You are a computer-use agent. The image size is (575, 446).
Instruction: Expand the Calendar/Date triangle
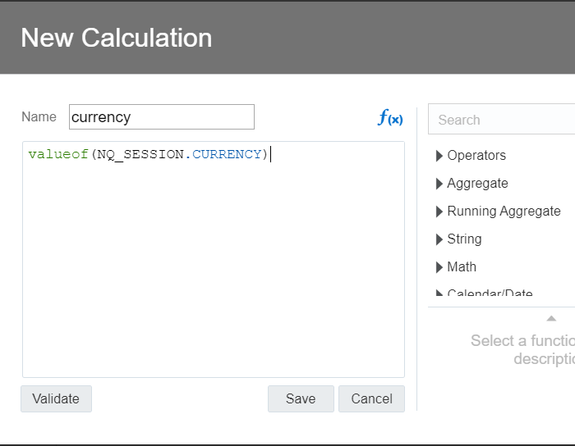point(439,294)
